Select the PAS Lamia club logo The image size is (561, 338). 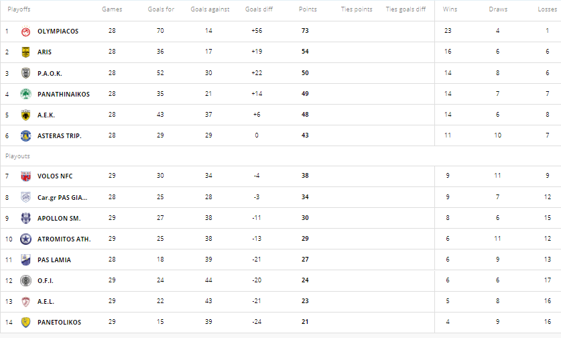pyautogui.click(x=25, y=260)
